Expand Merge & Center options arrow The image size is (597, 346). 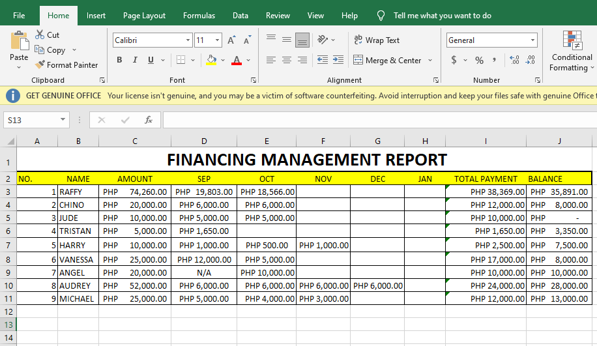tap(430, 60)
